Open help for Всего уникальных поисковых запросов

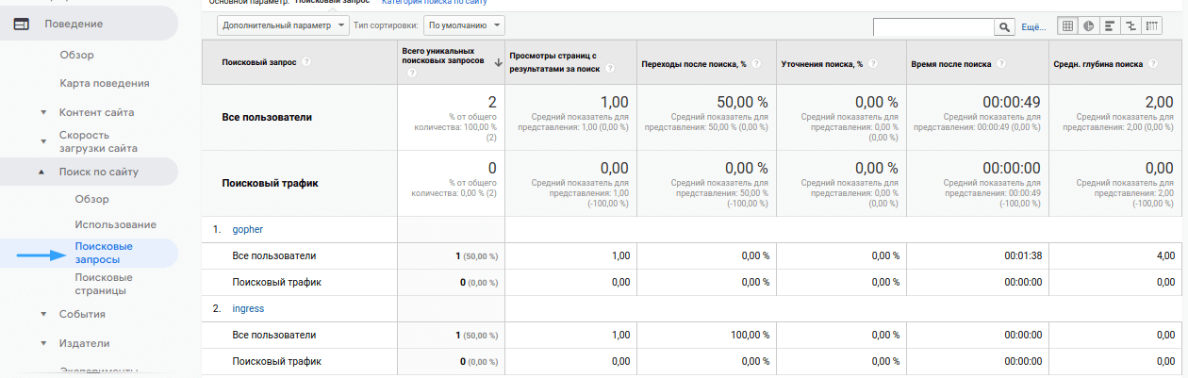[x=410, y=73]
